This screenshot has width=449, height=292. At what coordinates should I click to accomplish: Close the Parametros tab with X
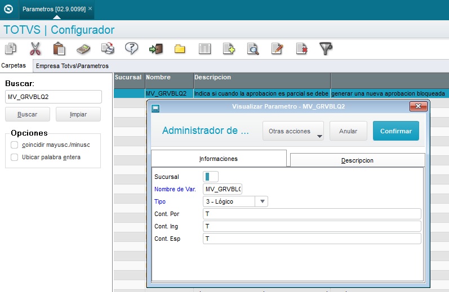pos(90,8)
